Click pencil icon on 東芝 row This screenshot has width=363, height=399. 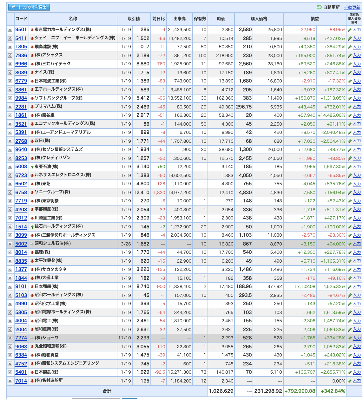click(x=349, y=184)
